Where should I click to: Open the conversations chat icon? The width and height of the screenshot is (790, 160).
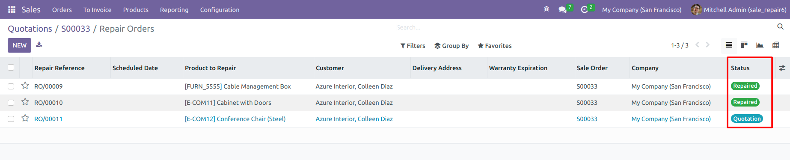[562, 9]
